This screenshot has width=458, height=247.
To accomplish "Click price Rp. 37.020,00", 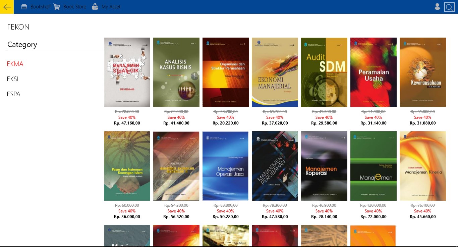I will pos(275,123).
